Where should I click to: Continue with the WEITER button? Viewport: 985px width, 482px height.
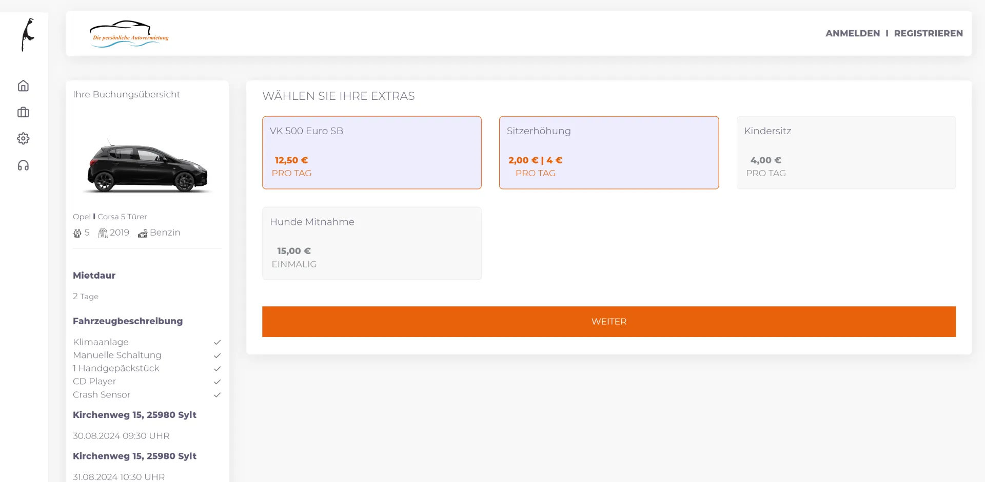pos(609,322)
